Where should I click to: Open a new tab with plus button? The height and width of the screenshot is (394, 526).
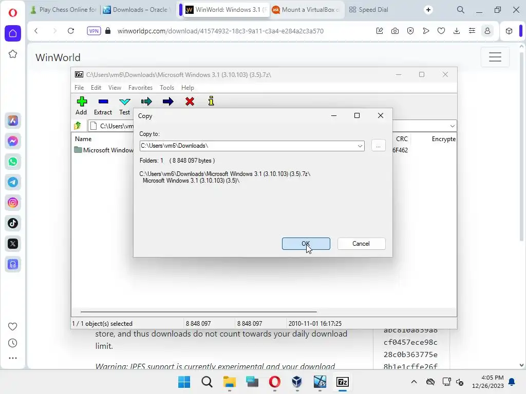428,10
